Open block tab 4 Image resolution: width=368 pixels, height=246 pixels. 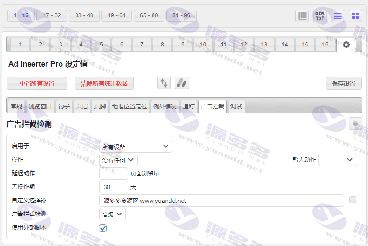(x=81, y=45)
